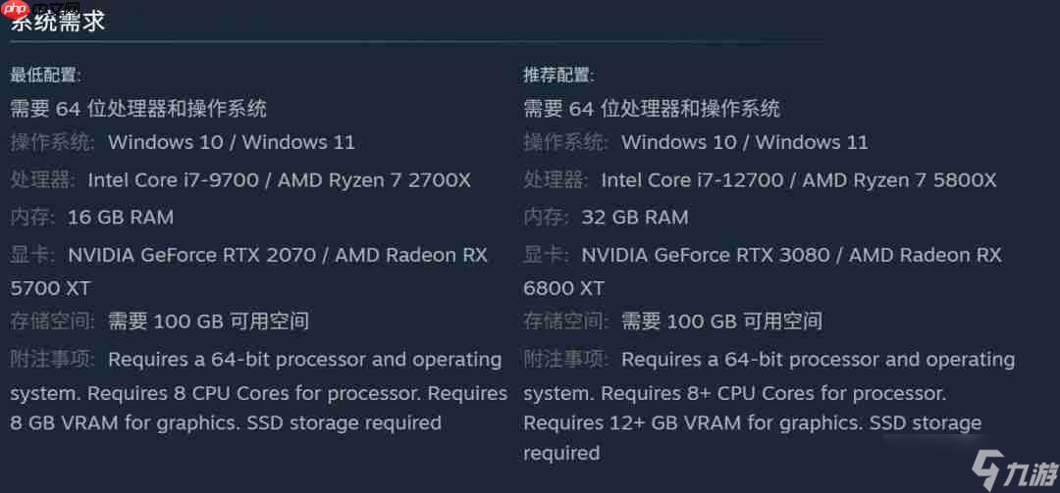The width and height of the screenshot is (1060, 493).
Task: Click the php中文网 watermark logo
Action: coord(40,10)
